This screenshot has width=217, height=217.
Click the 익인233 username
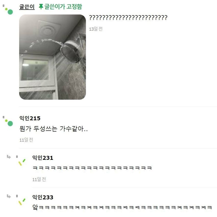(43, 197)
